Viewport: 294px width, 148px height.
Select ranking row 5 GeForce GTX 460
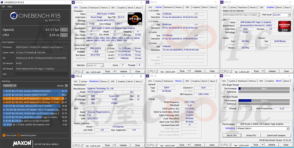[x=35, y=106]
